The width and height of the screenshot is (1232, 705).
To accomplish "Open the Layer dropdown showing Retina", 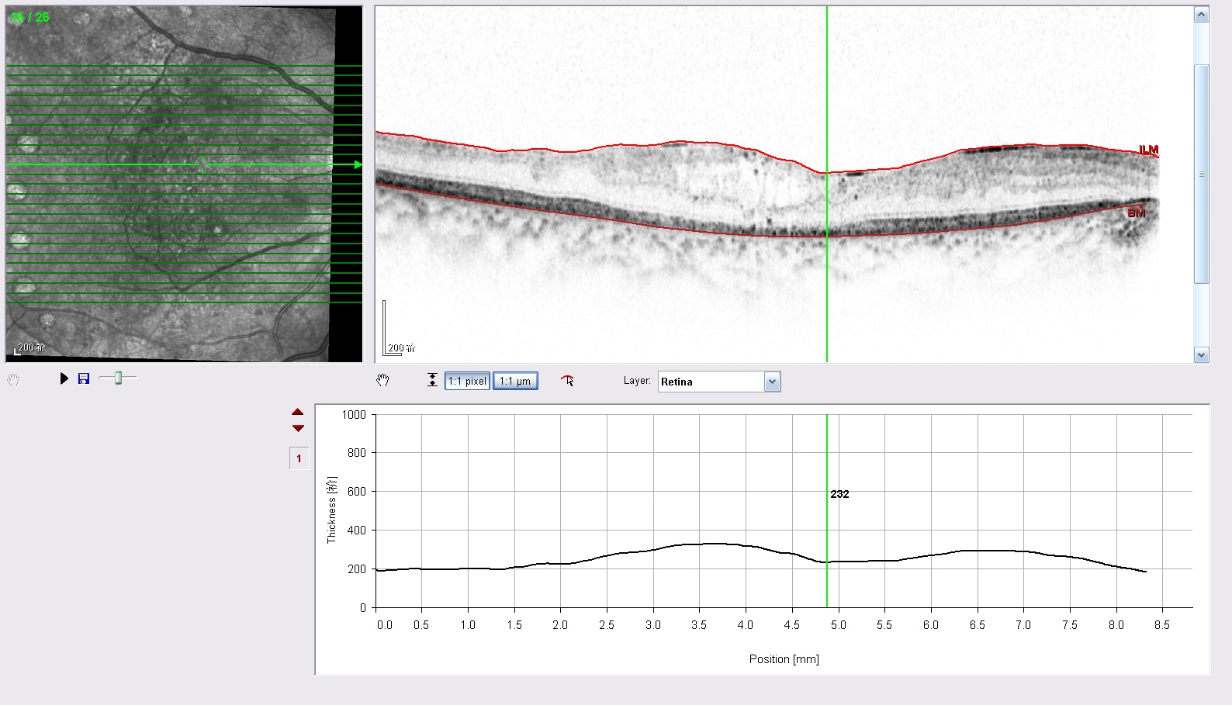I will pyautogui.click(x=719, y=382).
